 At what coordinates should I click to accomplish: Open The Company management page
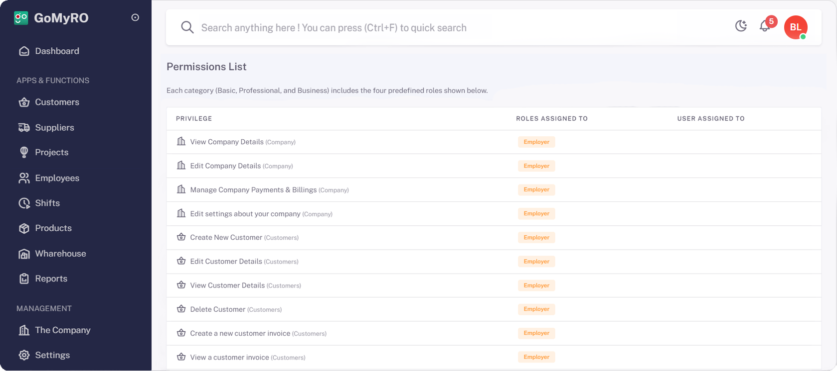coord(62,330)
